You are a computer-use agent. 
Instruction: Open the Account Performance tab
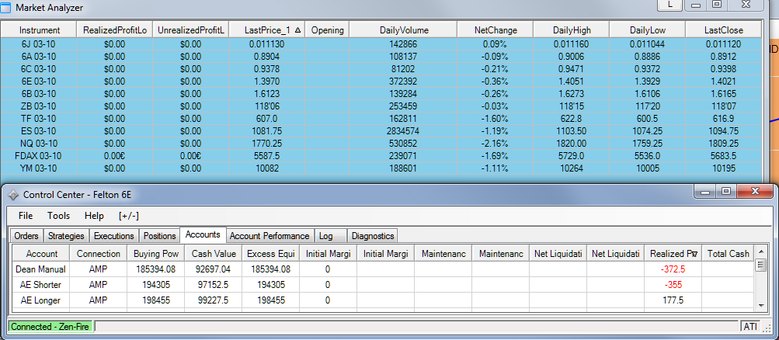[270, 236]
